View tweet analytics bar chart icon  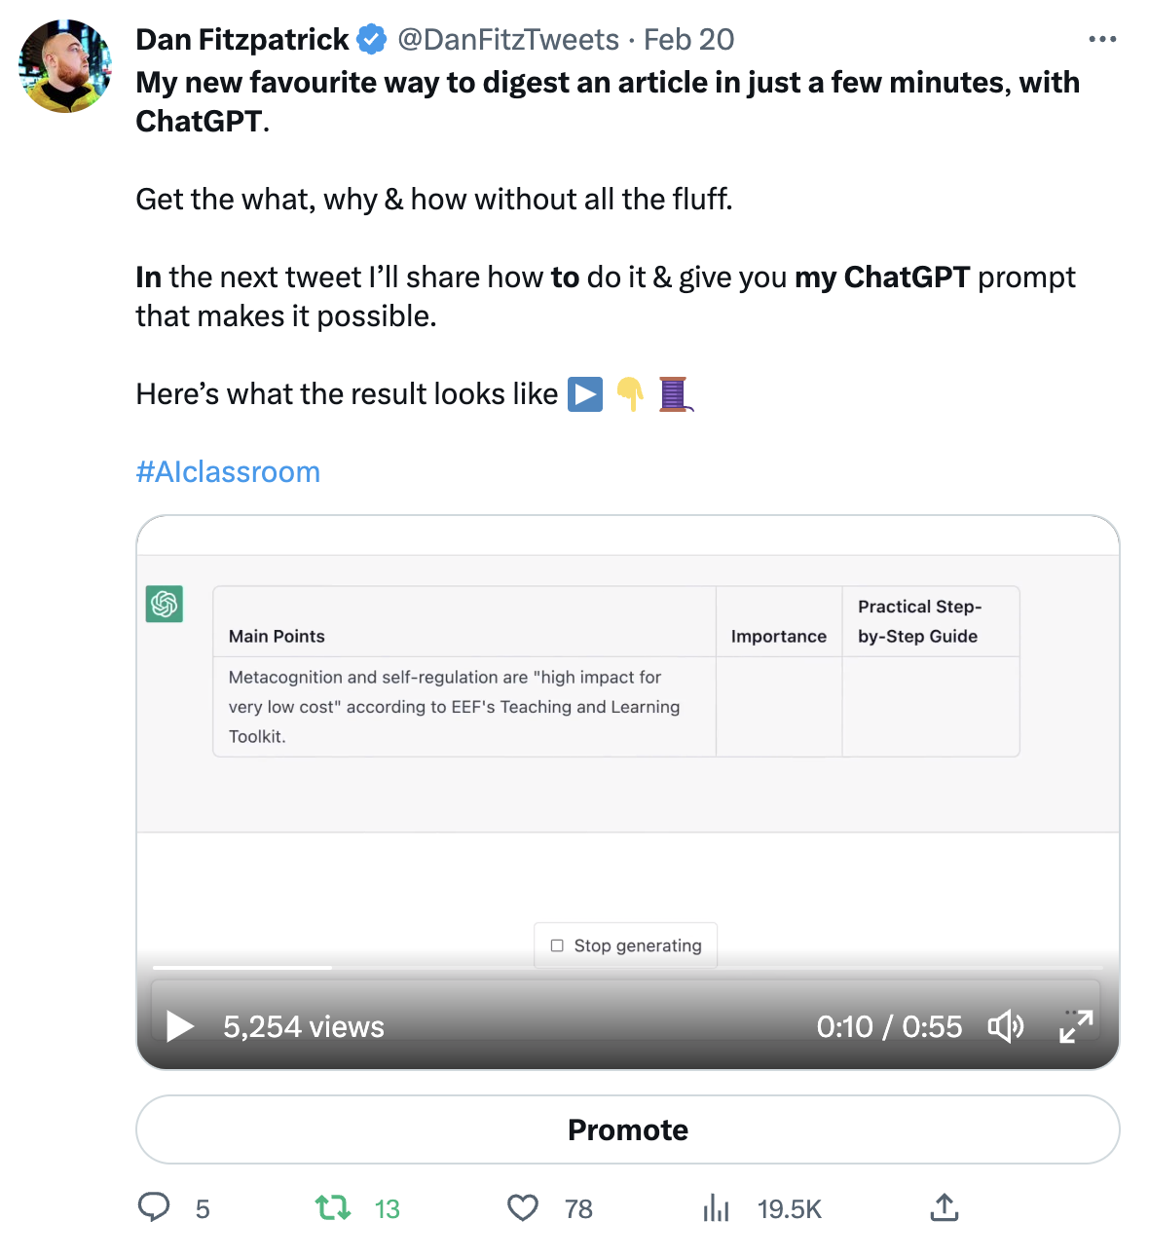pos(716,1208)
